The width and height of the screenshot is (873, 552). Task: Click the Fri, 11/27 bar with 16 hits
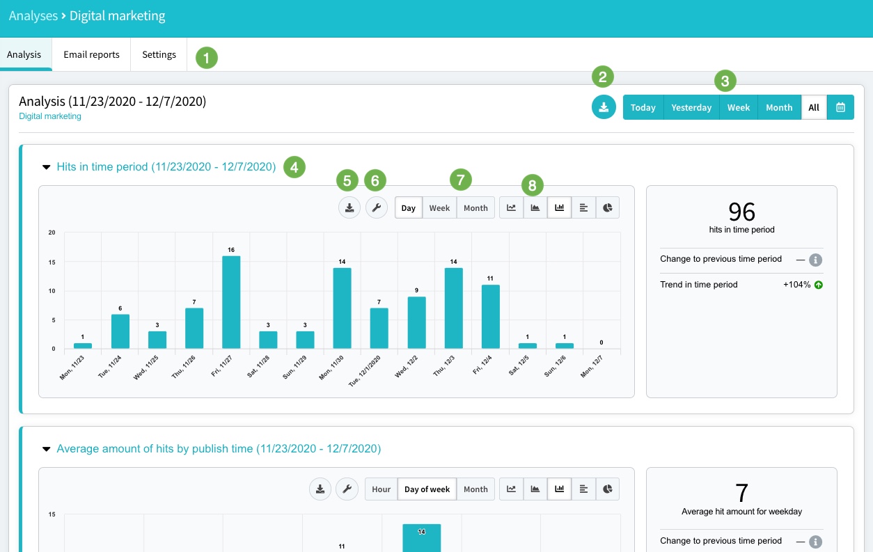point(231,302)
